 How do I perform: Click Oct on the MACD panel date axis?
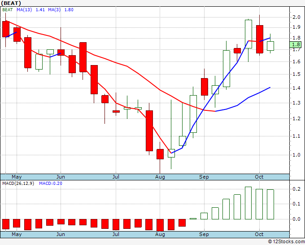(x=259, y=234)
